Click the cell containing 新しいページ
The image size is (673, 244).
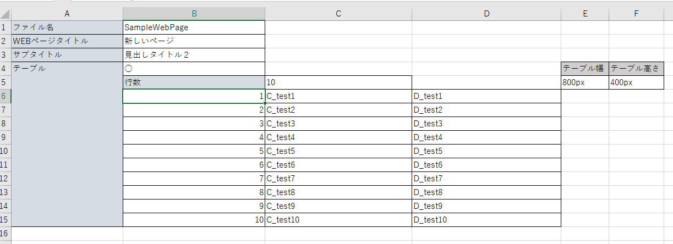pos(194,41)
